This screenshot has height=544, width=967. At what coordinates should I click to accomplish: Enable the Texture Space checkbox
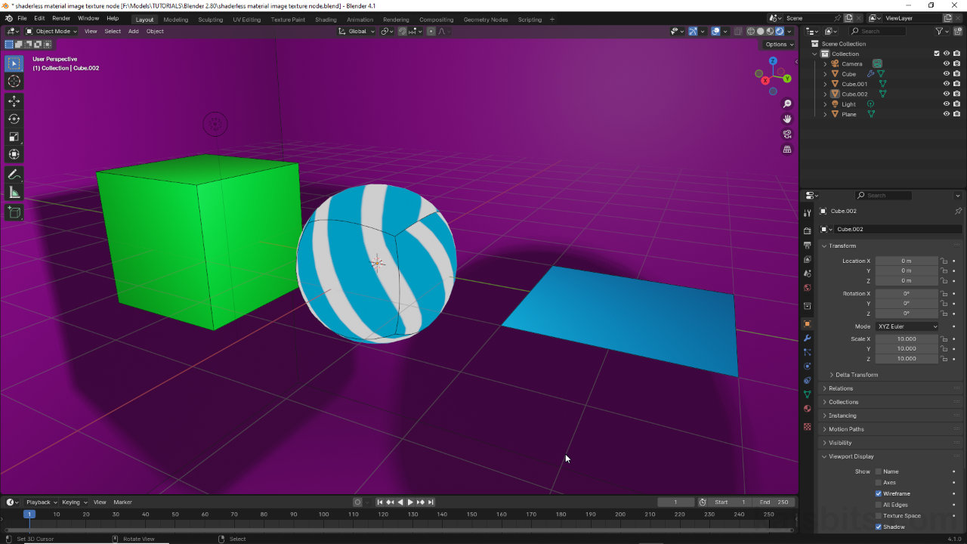(879, 515)
